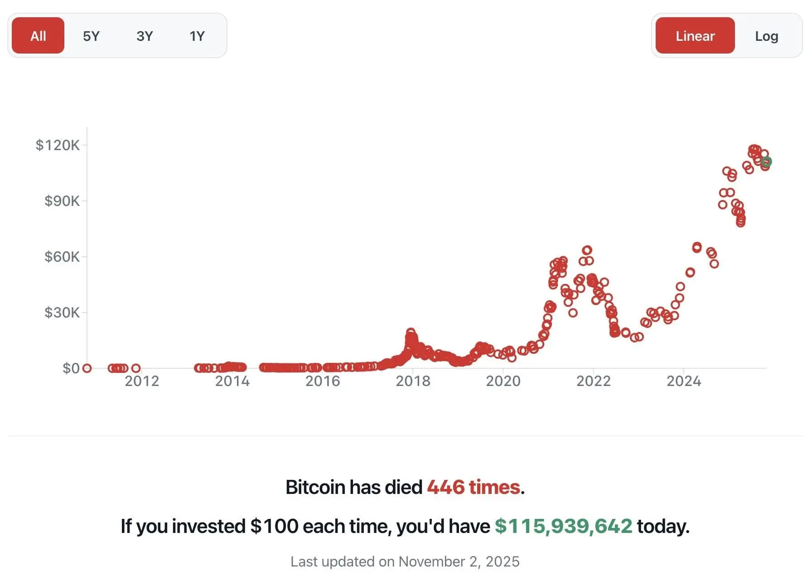Show only the 1Y range
This screenshot has width=812, height=586.
tap(197, 36)
